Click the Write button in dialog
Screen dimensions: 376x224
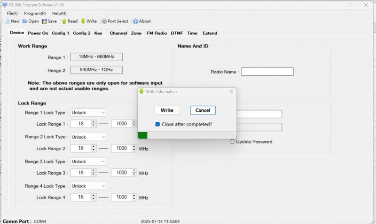[167, 110]
